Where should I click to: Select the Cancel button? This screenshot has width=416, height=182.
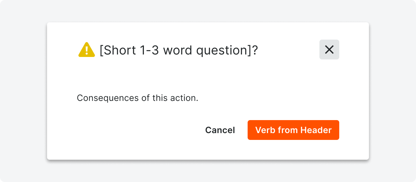(x=220, y=130)
